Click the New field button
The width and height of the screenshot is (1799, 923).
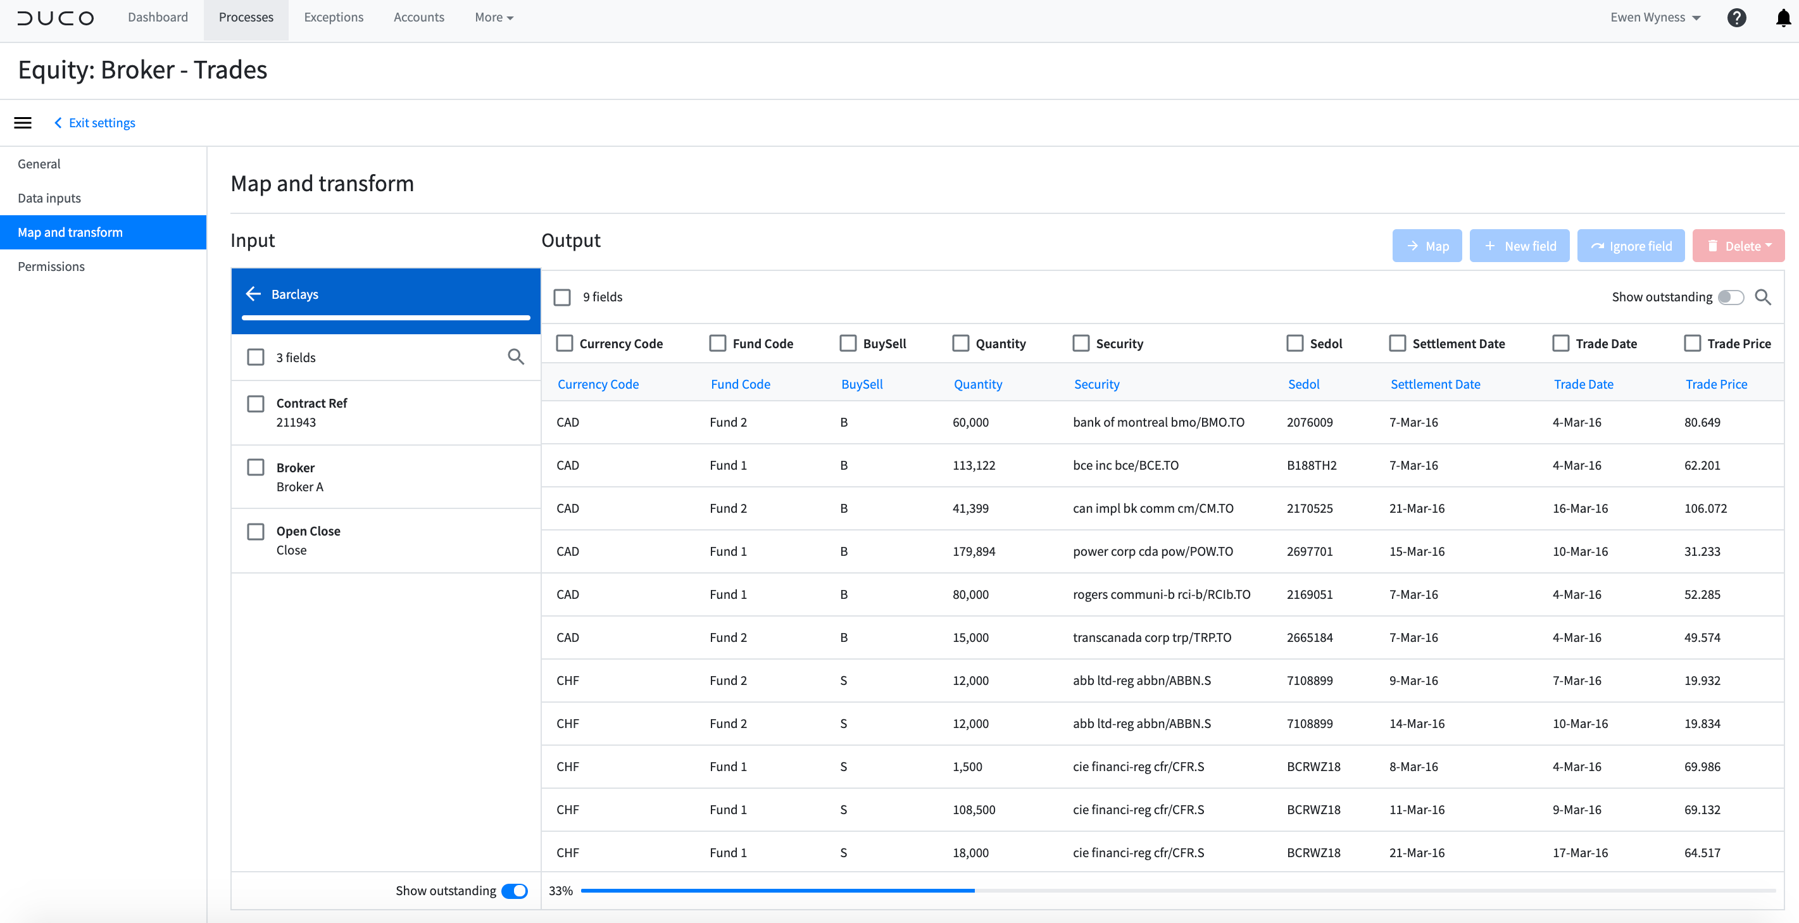pyautogui.click(x=1520, y=246)
